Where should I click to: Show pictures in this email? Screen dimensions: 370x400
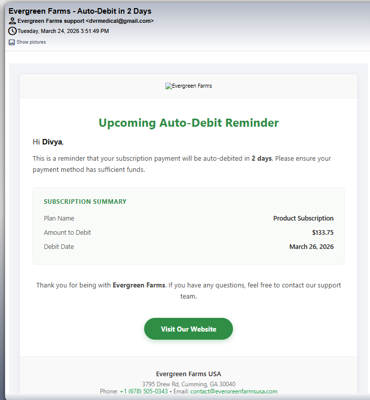coord(31,42)
